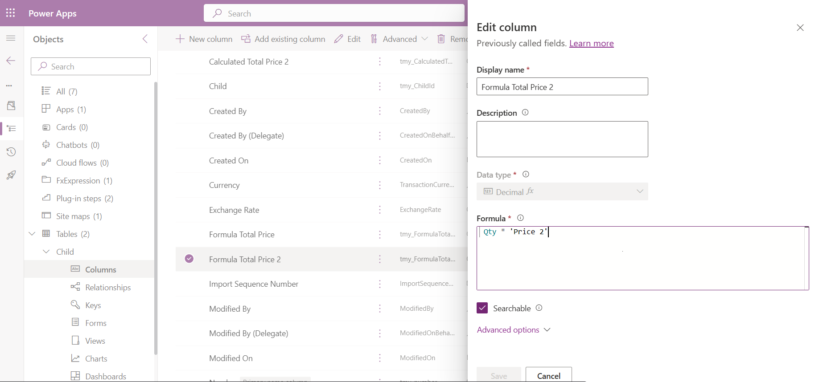Deselect the Formula Total Price 2 row checkmark
Viewport: 815px width, 382px height.
point(189,259)
